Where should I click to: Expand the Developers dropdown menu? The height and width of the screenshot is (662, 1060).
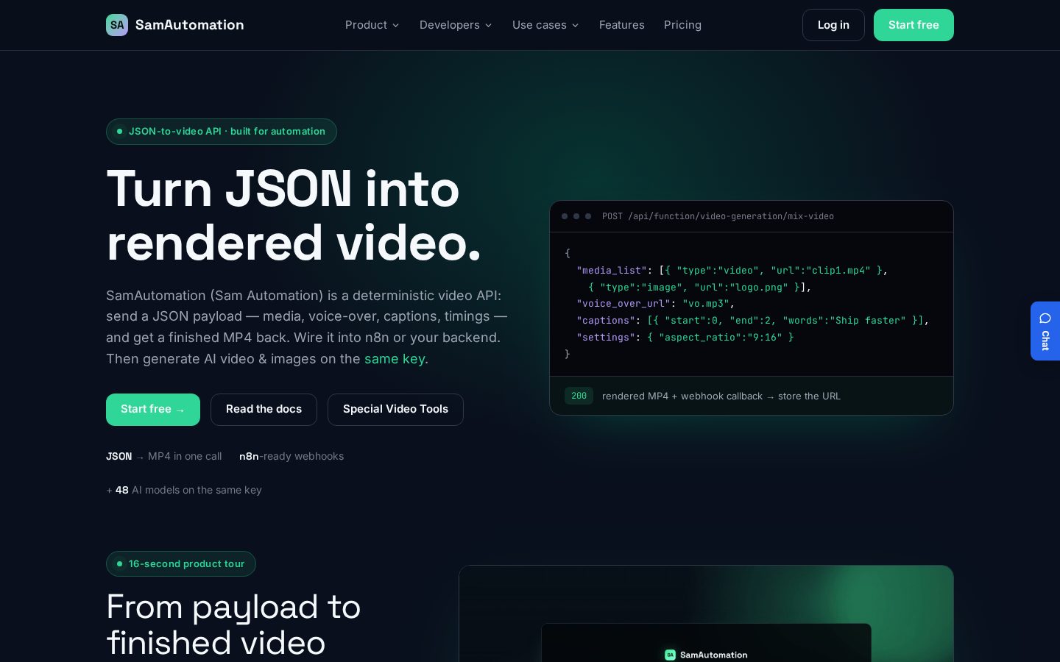456,25
